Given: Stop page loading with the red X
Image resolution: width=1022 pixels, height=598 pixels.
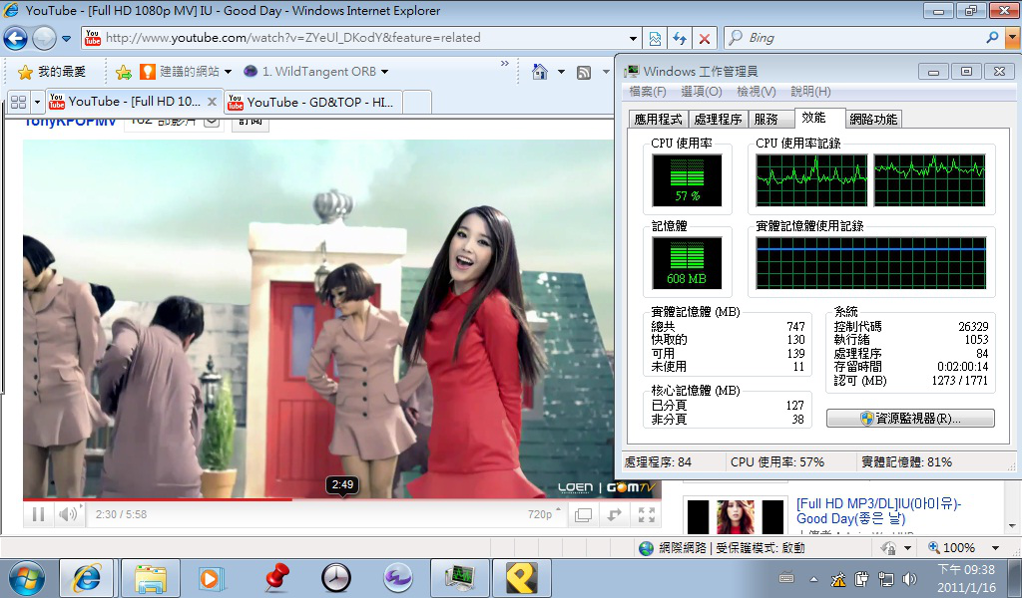Looking at the screenshot, I should tap(705, 39).
